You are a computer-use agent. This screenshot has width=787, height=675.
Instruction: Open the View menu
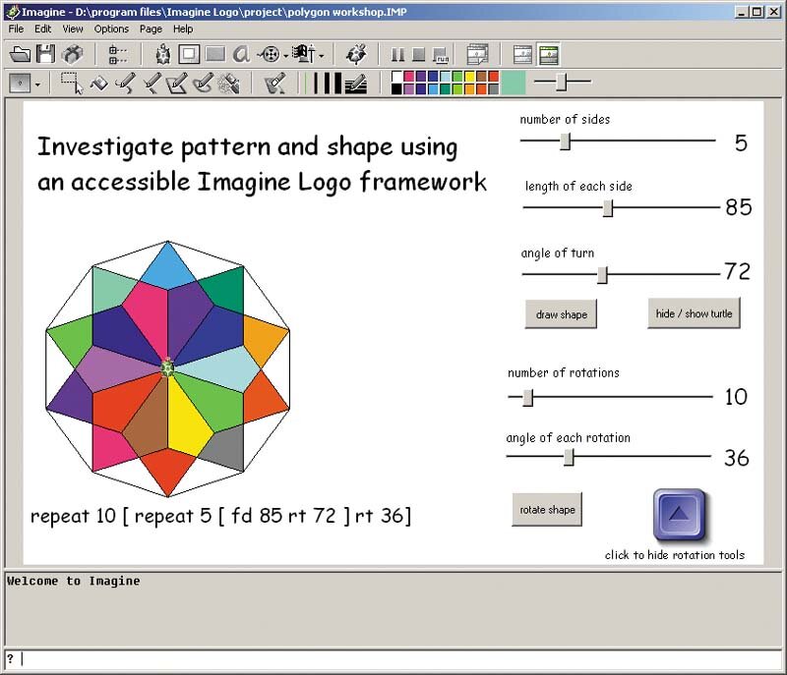click(72, 29)
